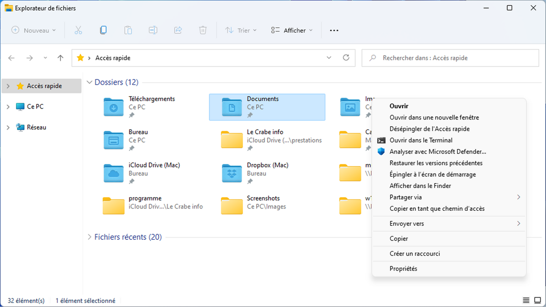Select the Screenshots folder icon
Viewport: 546px width, 307px height.
point(232,206)
